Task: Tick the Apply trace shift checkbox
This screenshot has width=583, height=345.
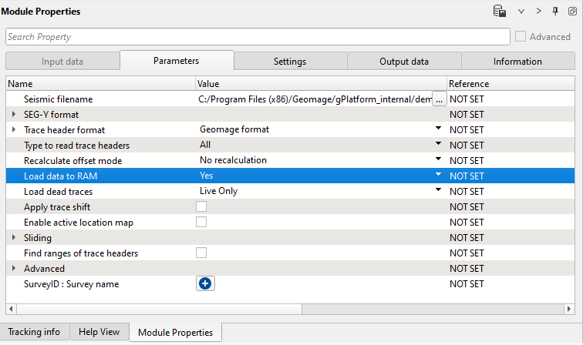Action: pyautogui.click(x=201, y=206)
